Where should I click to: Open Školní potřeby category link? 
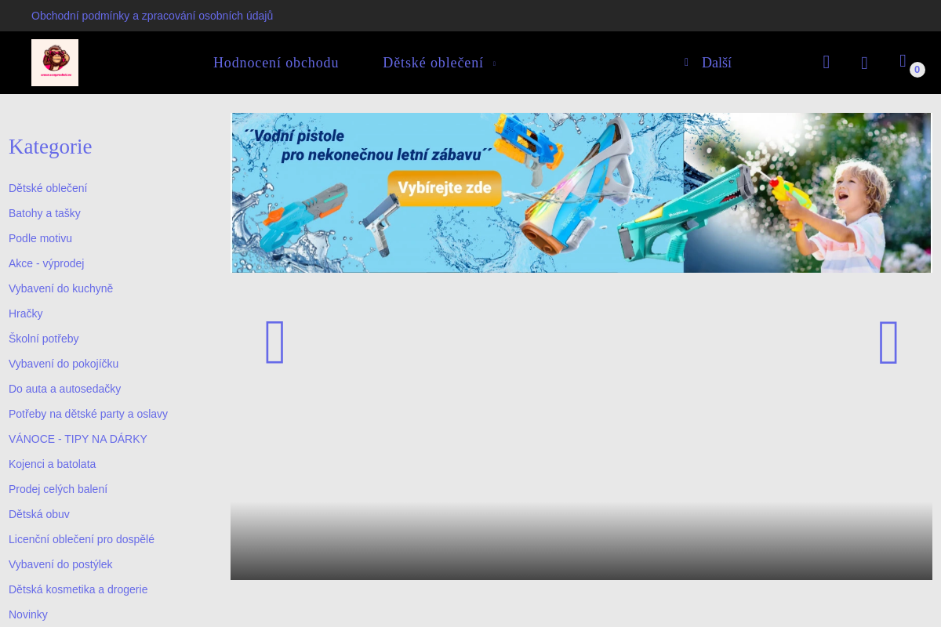44,339
